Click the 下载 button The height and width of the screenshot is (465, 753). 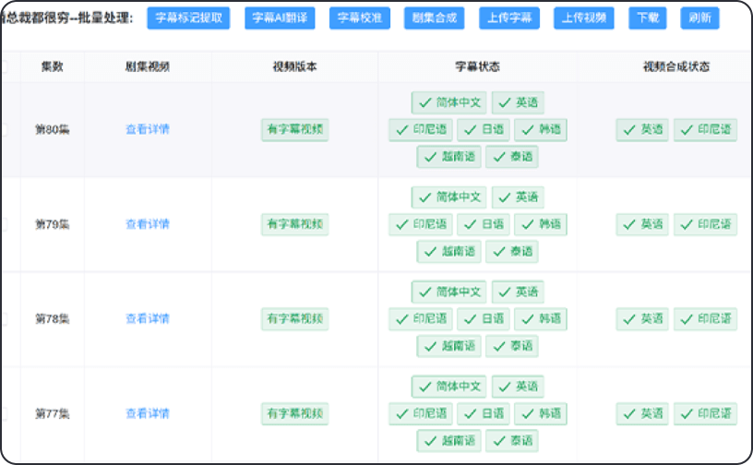click(x=648, y=18)
